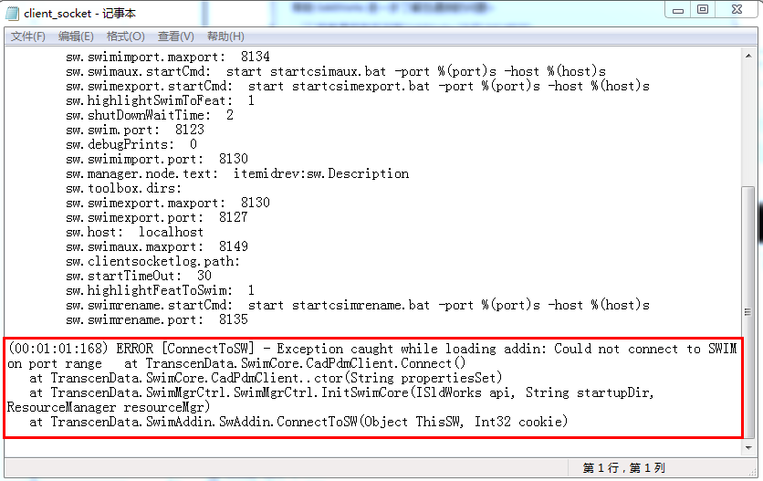Close the client_socket Notepad window

coord(735,9)
